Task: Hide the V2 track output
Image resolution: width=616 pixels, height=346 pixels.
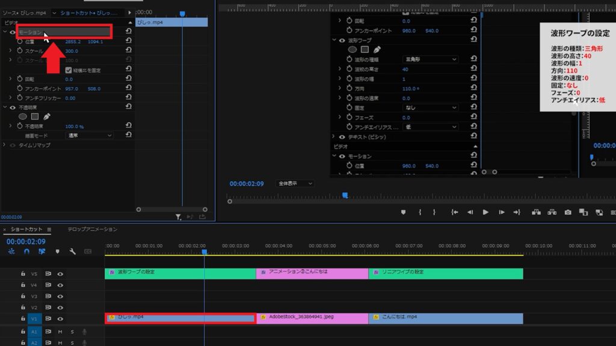Action: pos(60,308)
